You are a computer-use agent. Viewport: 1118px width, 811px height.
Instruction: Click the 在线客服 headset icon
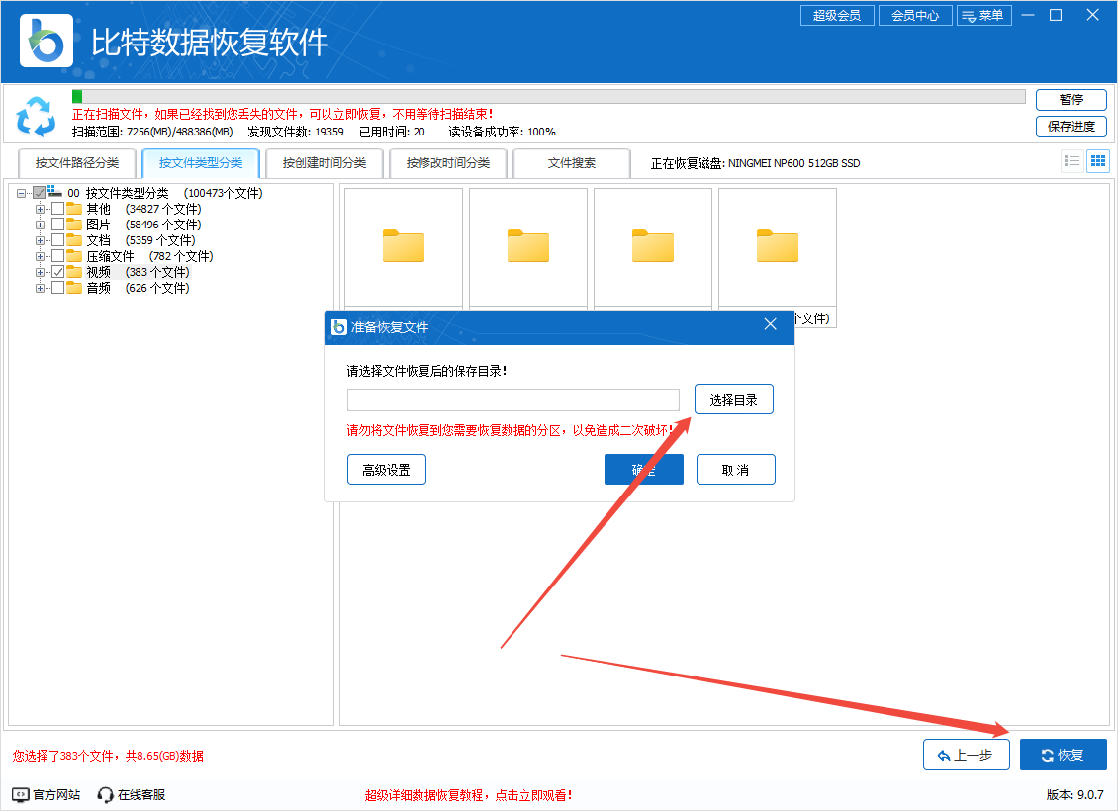pyautogui.click(x=106, y=794)
